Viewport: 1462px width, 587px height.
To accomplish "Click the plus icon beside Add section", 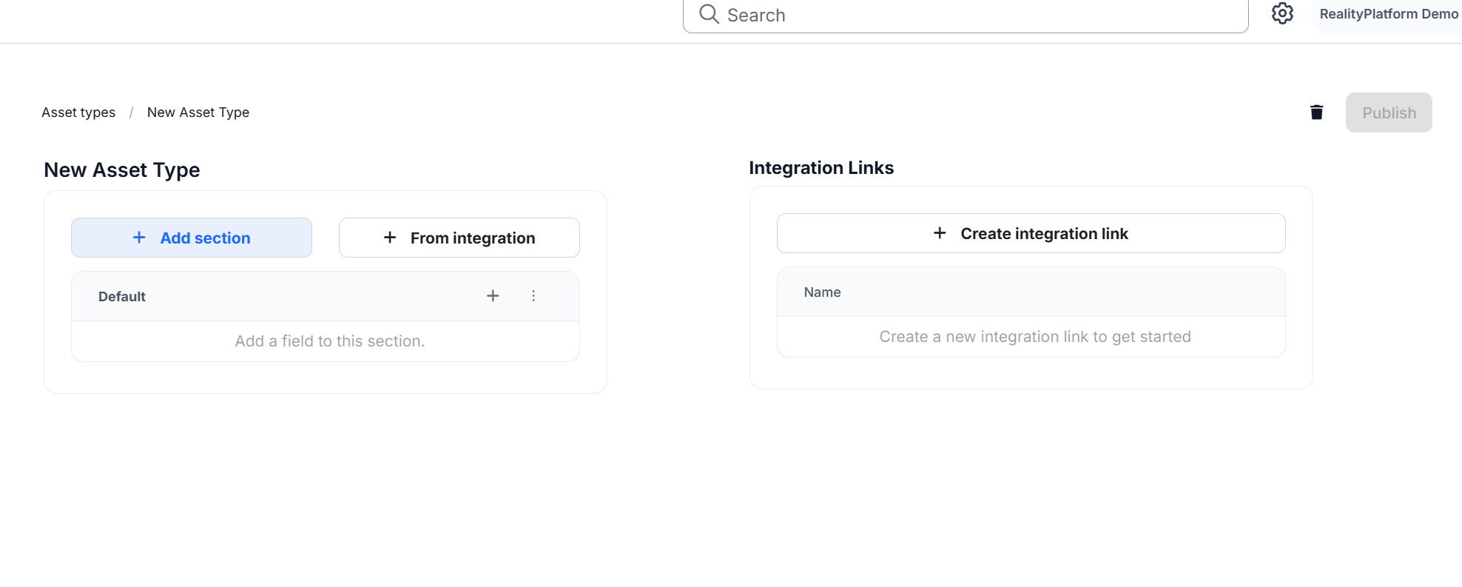I will point(139,238).
